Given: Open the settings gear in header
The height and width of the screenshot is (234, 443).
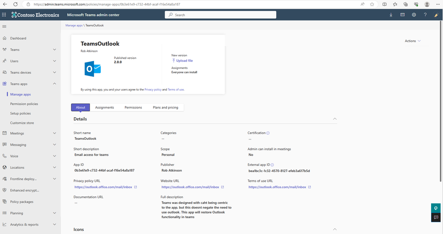Looking at the screenshot, I should click(x=414, y=15).
